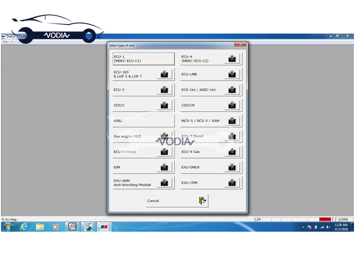The width and height of the screenshot is (354, 265).
Task: Click camera icon beside EXU-EMU9
Action: (x=232, y=167)
